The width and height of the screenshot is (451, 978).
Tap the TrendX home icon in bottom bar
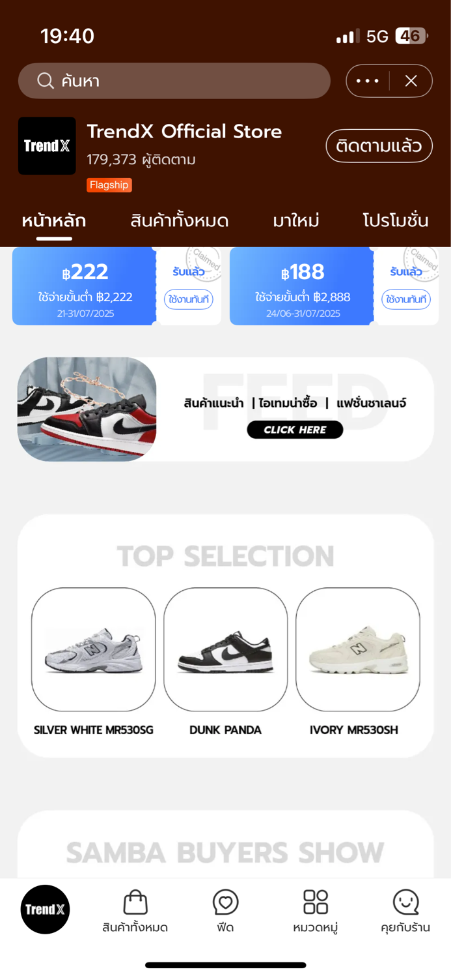[45, 910]
